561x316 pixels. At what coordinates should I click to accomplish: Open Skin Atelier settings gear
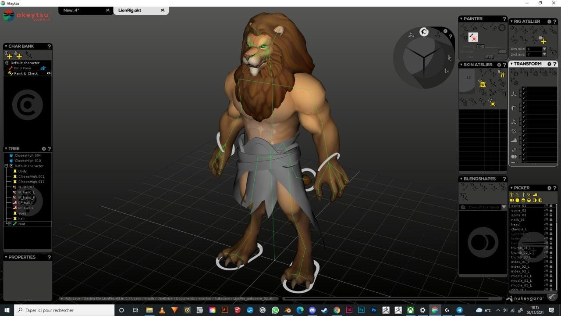coord(499,65)
